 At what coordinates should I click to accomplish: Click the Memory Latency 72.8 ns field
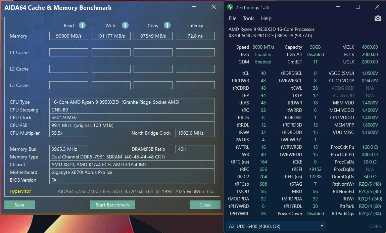coord(195,36)
